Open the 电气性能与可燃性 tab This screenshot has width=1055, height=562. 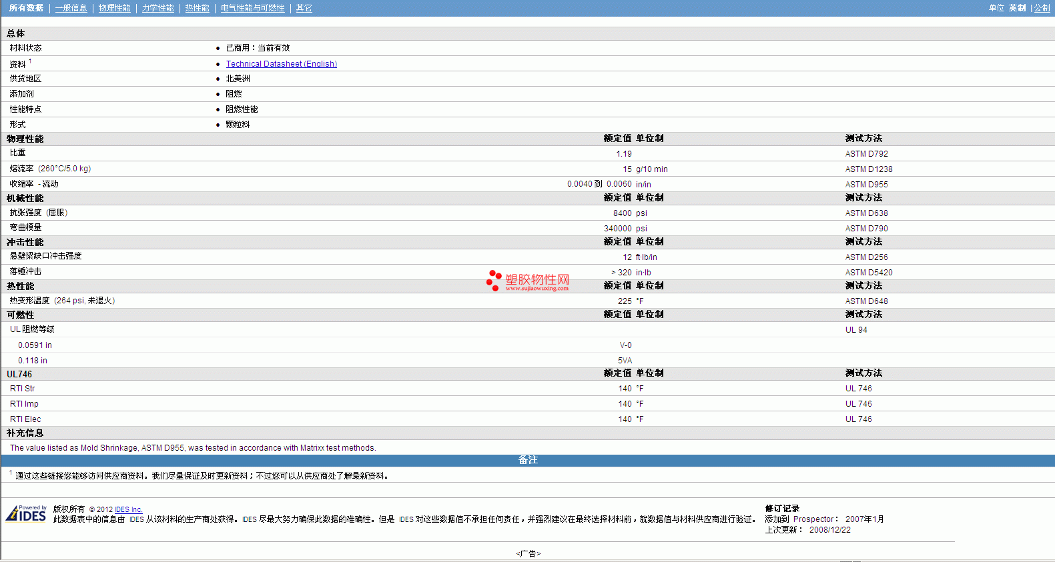pyautogui.click(x=252, y=8)
